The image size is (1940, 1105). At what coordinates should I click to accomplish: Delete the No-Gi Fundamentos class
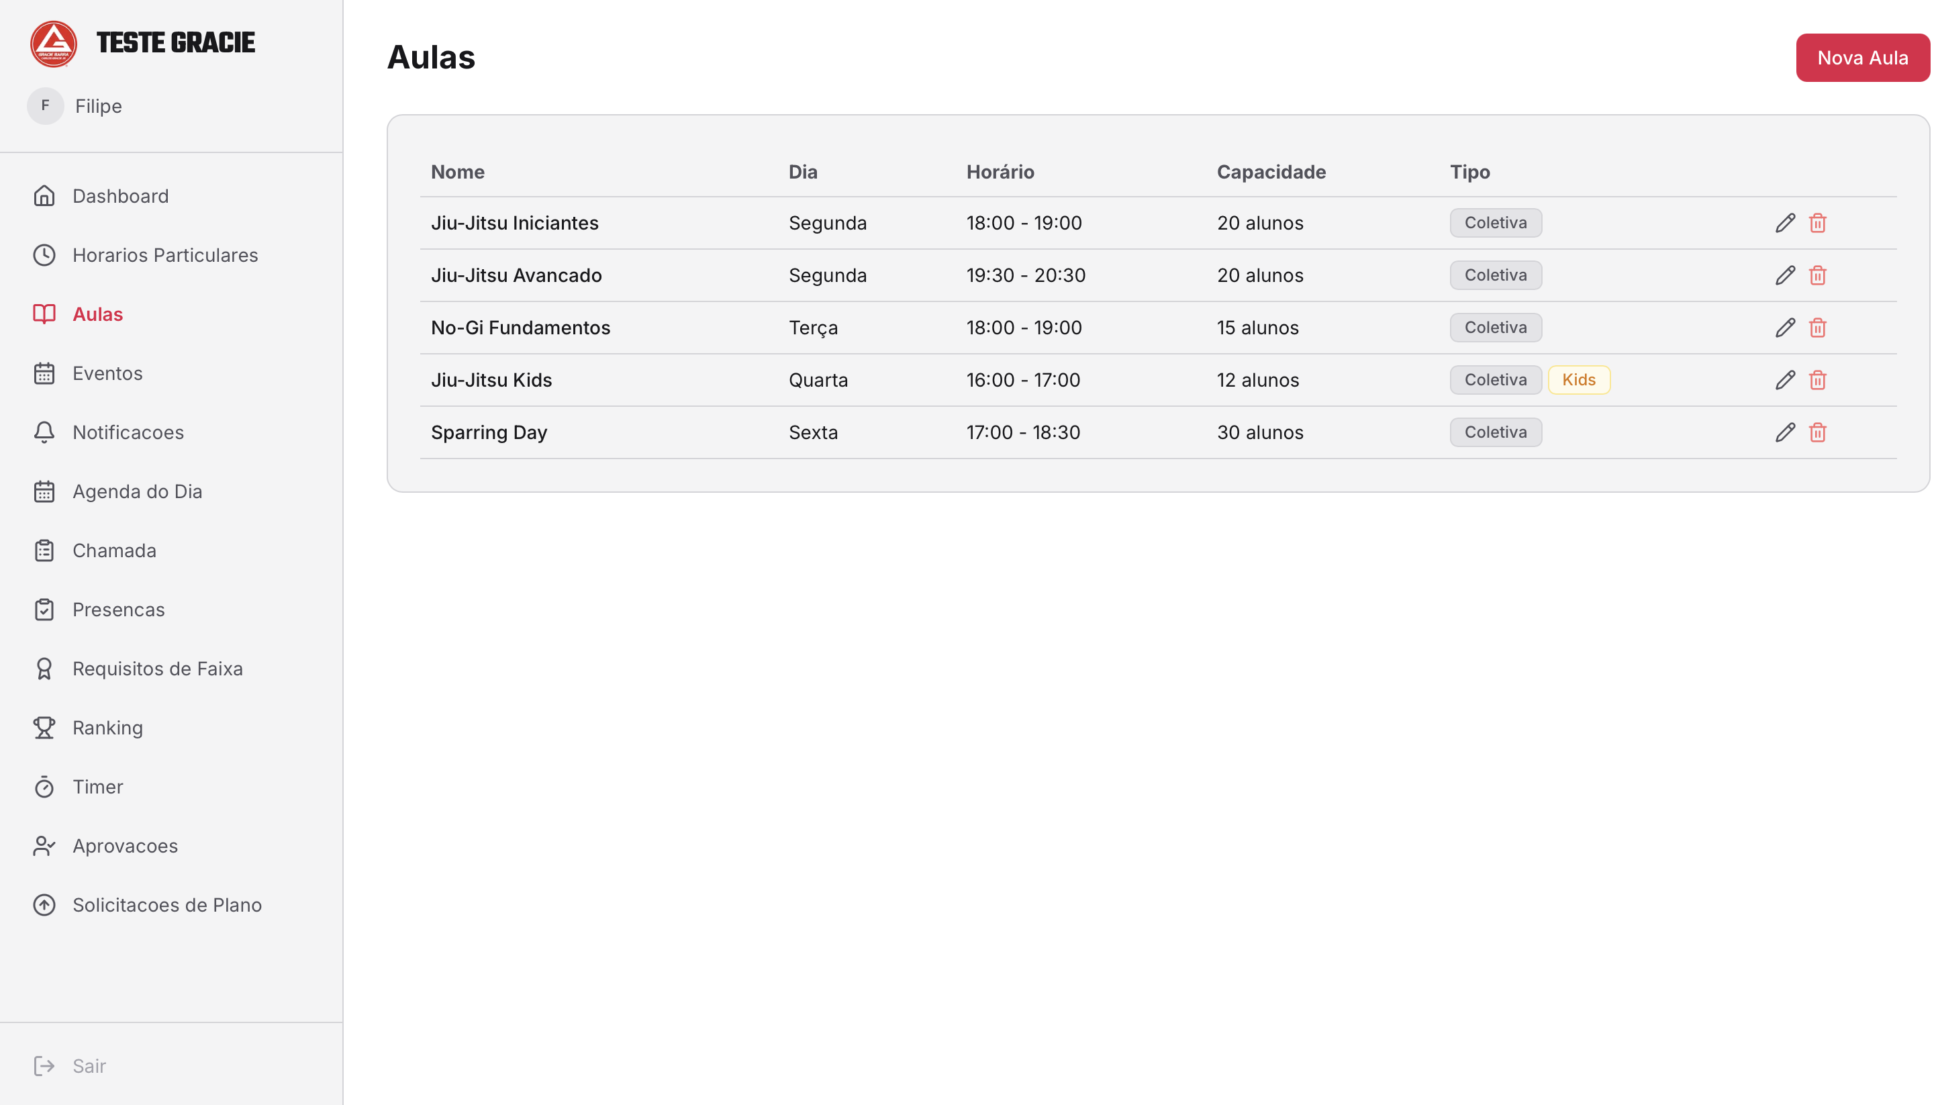[1817, 328]
